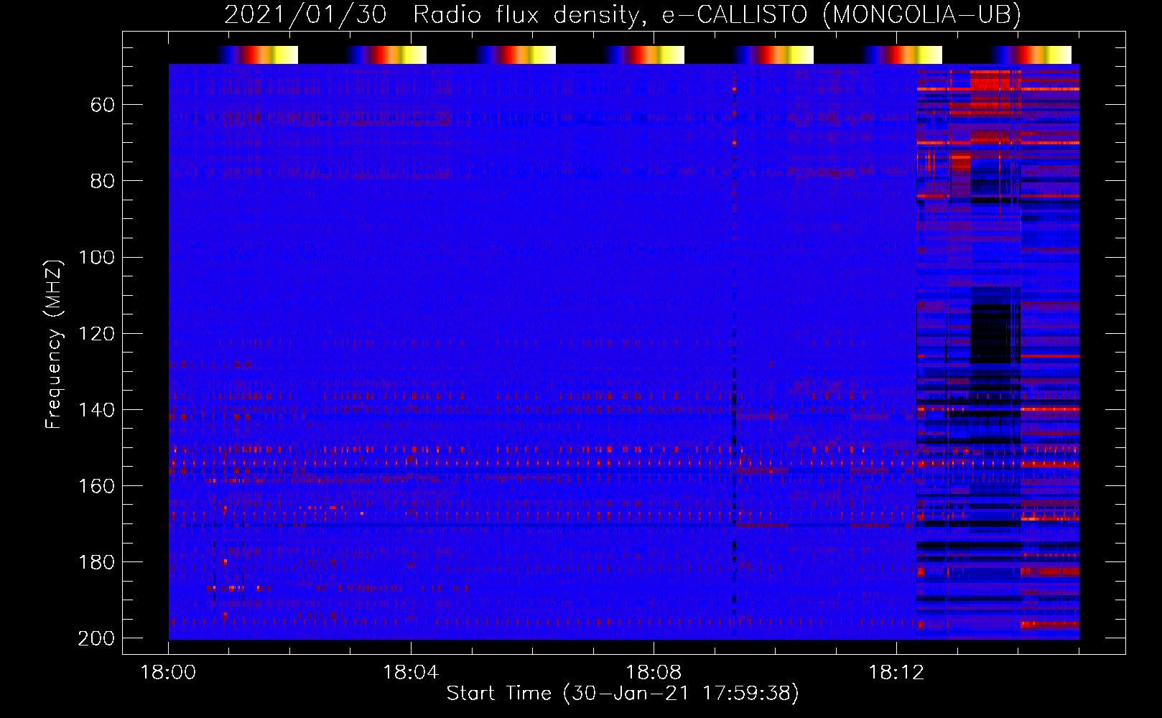Click the 'Start Time (30-Jan-21 17:59:38)' label

623,694
